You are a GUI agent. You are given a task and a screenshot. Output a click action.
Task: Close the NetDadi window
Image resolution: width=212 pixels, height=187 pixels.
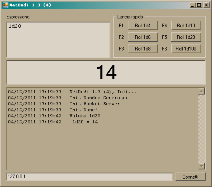(x=206, y=5)
